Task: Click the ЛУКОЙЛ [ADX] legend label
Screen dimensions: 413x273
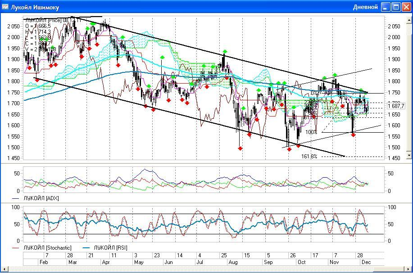Action: [41, 198]
